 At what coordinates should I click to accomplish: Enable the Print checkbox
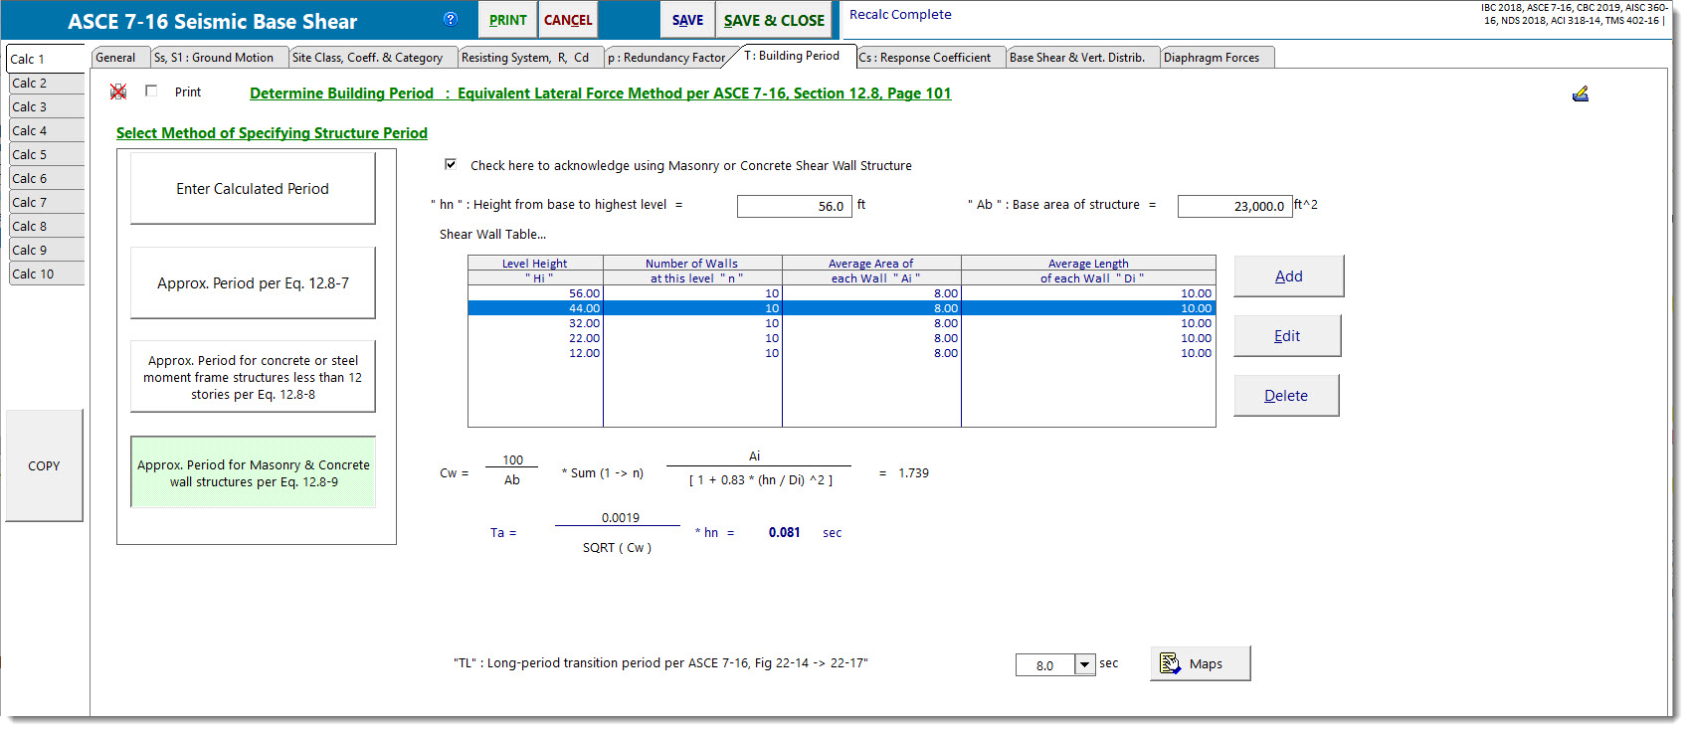coord(151,91)
